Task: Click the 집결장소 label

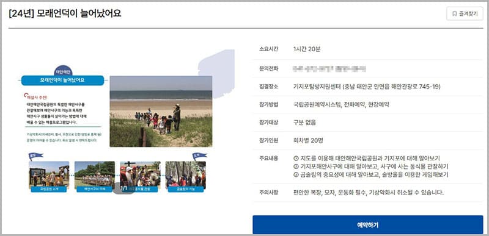Action: pyautogui.click(x=268, y=87)
